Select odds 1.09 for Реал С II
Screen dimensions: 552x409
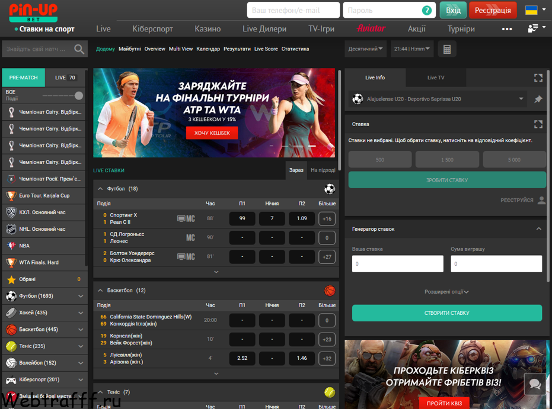[302, 218]
